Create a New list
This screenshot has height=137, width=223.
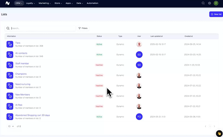[x=216, y=14]
